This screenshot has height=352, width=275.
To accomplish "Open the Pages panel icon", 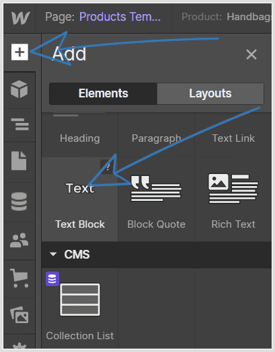I will pos(19,161).
